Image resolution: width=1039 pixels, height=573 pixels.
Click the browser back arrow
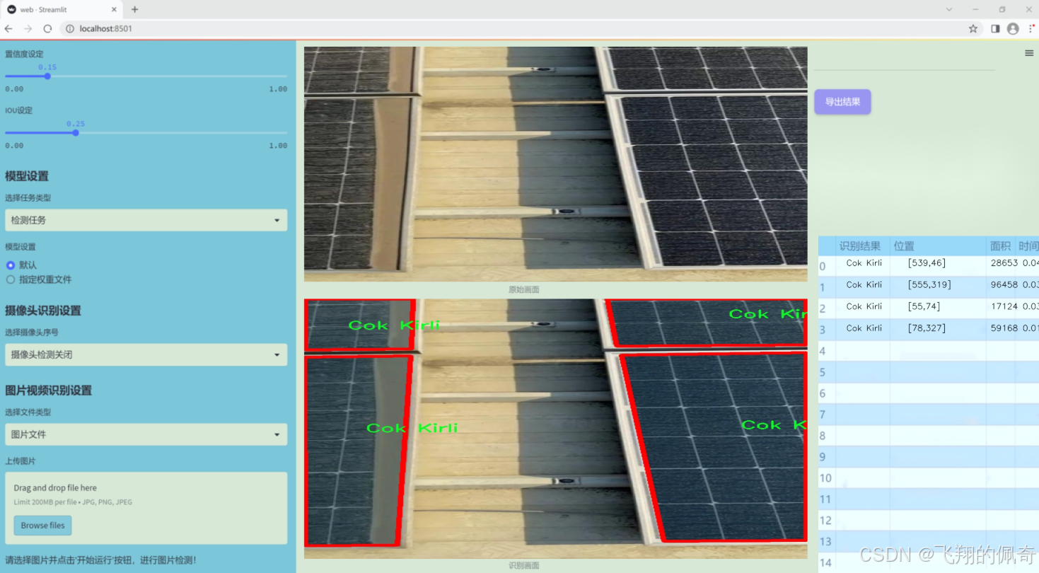[8, 29]
